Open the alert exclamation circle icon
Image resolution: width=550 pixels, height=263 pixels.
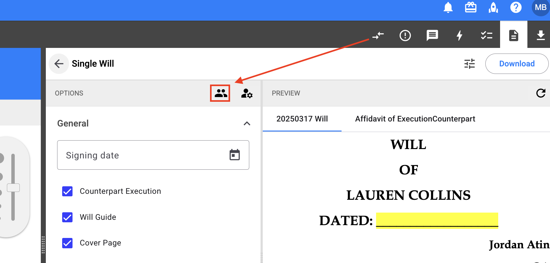[x=405, y=35]
